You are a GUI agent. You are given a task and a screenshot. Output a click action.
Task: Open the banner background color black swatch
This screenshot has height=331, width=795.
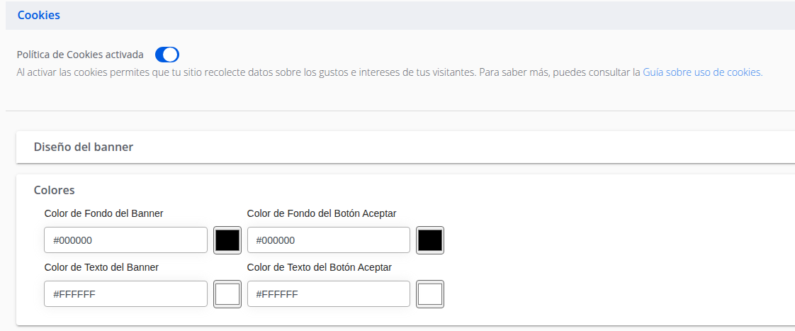227,240
